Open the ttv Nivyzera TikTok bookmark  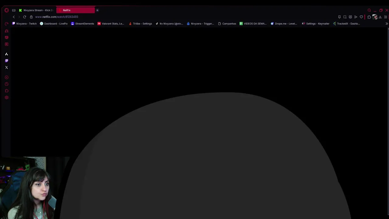[169, 24]
